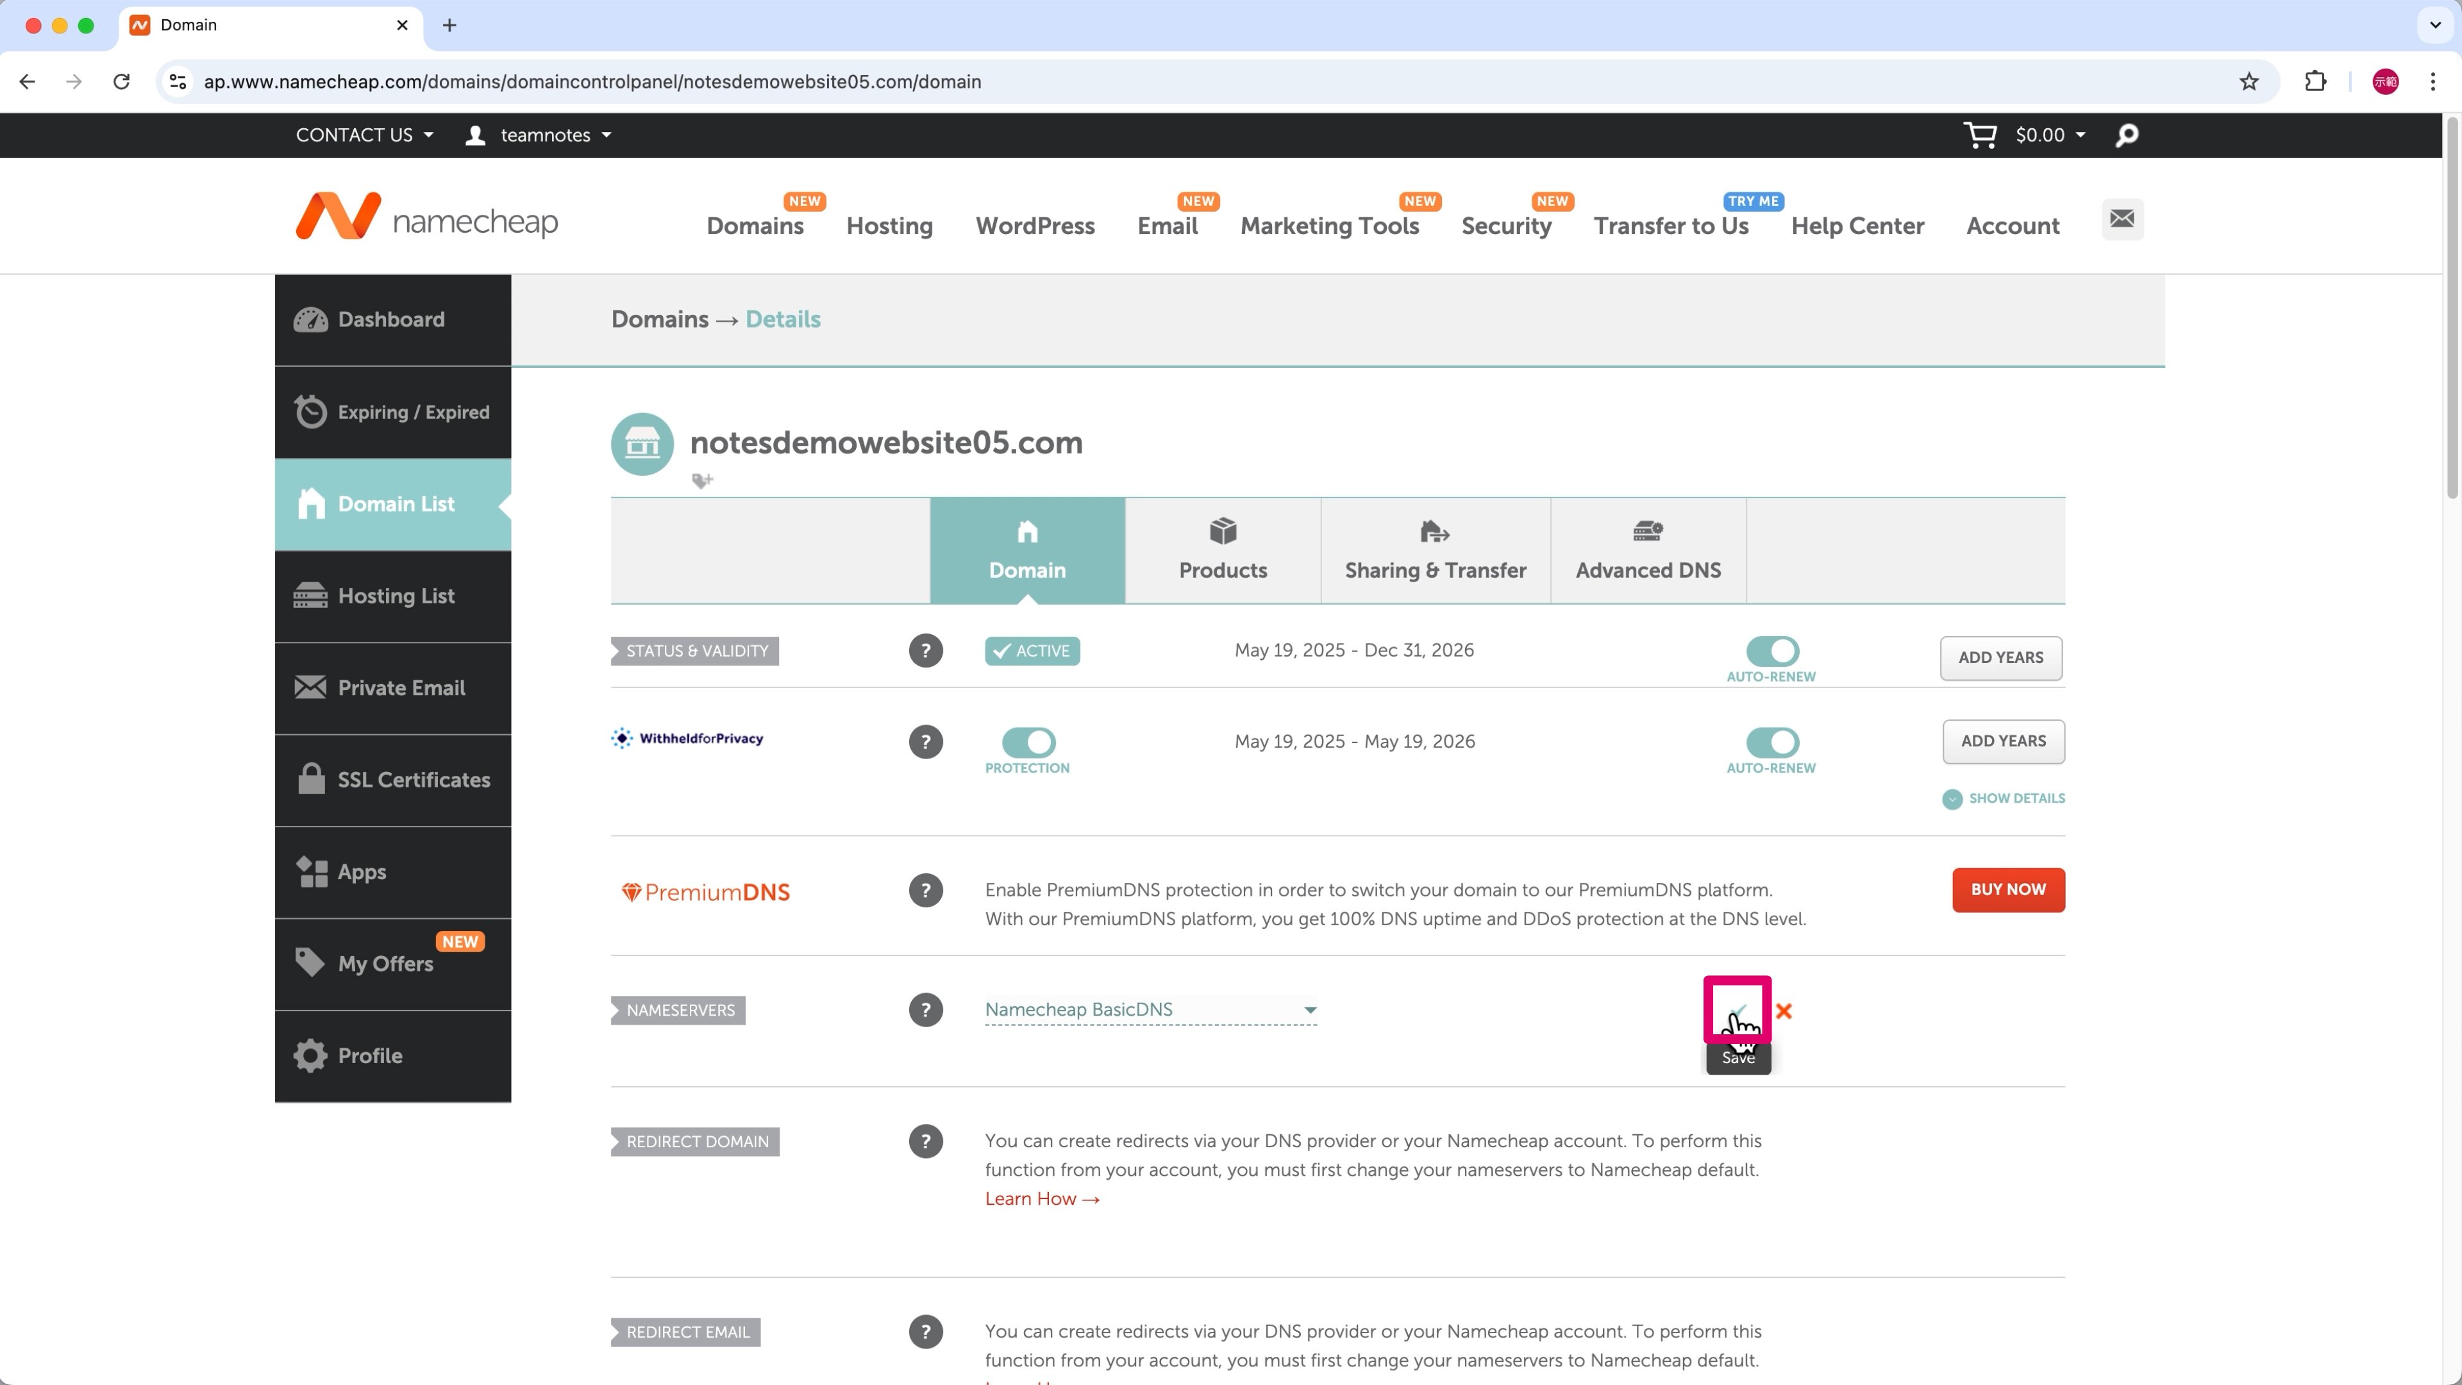Toggle the domain Auto-Renew switch

pos(1772,651)
